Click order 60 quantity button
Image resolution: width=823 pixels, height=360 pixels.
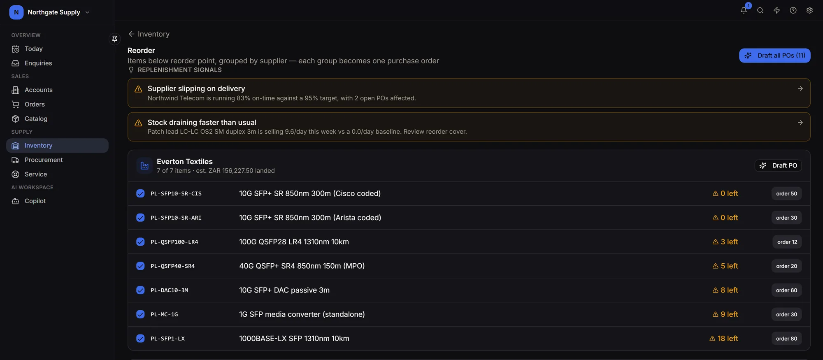[x=786, y=290]
